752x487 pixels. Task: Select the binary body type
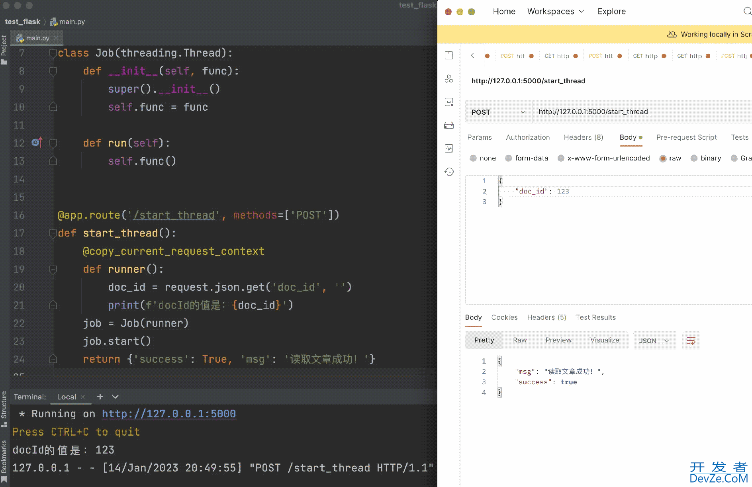[694, 158]
